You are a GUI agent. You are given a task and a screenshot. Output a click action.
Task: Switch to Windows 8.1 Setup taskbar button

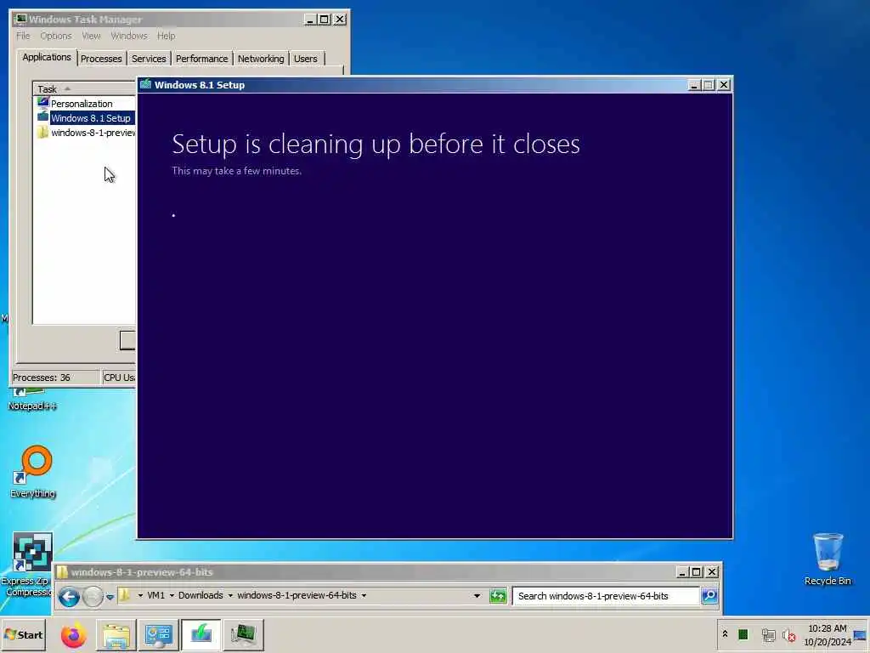(201, 635)
